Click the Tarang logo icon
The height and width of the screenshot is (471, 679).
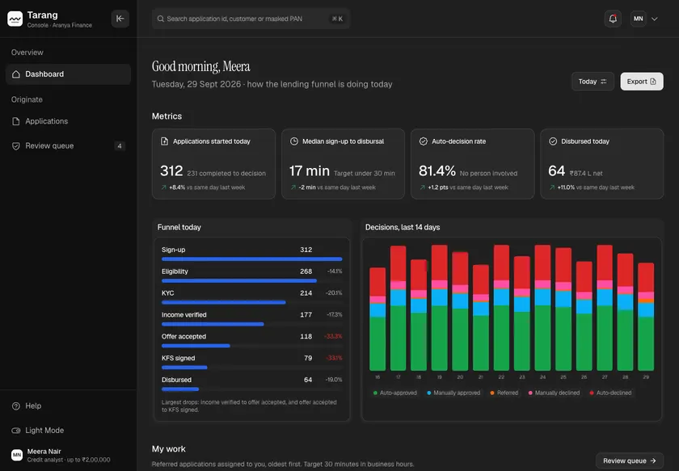coord(15,19)
